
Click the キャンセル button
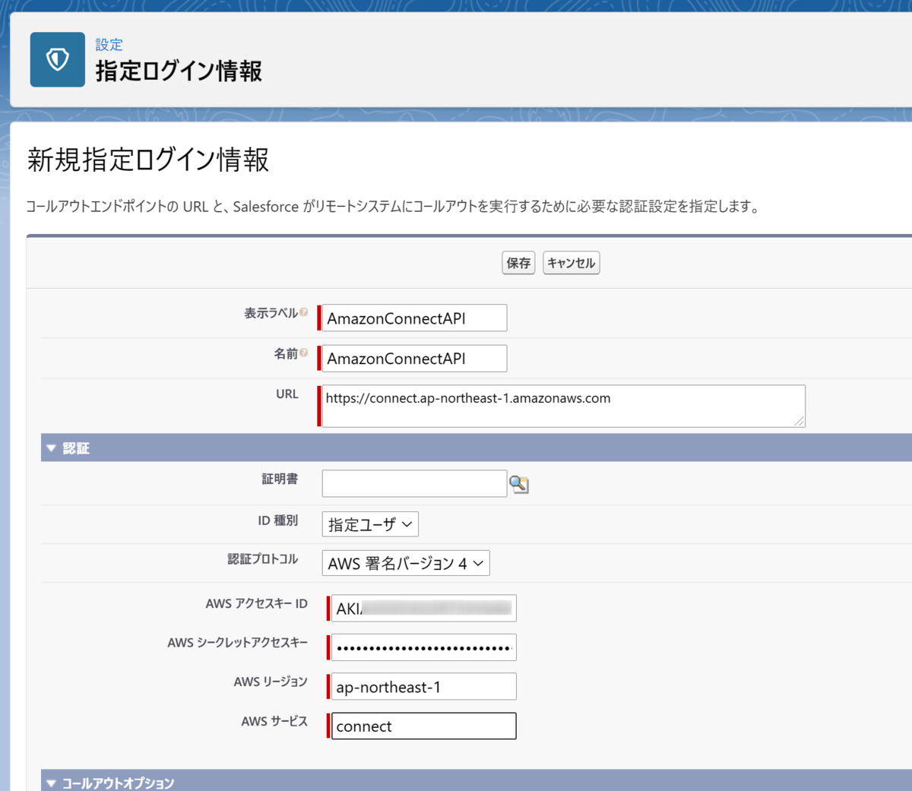[x=572, y=263]
